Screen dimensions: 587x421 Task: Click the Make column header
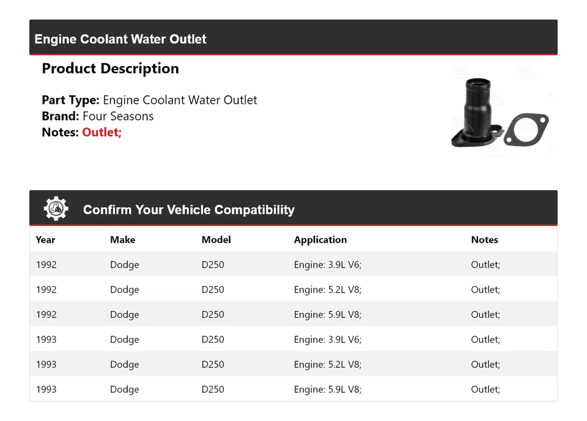[122, 240]
